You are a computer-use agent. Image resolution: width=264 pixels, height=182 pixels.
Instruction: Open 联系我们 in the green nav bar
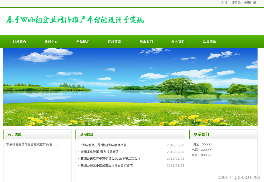146,42
